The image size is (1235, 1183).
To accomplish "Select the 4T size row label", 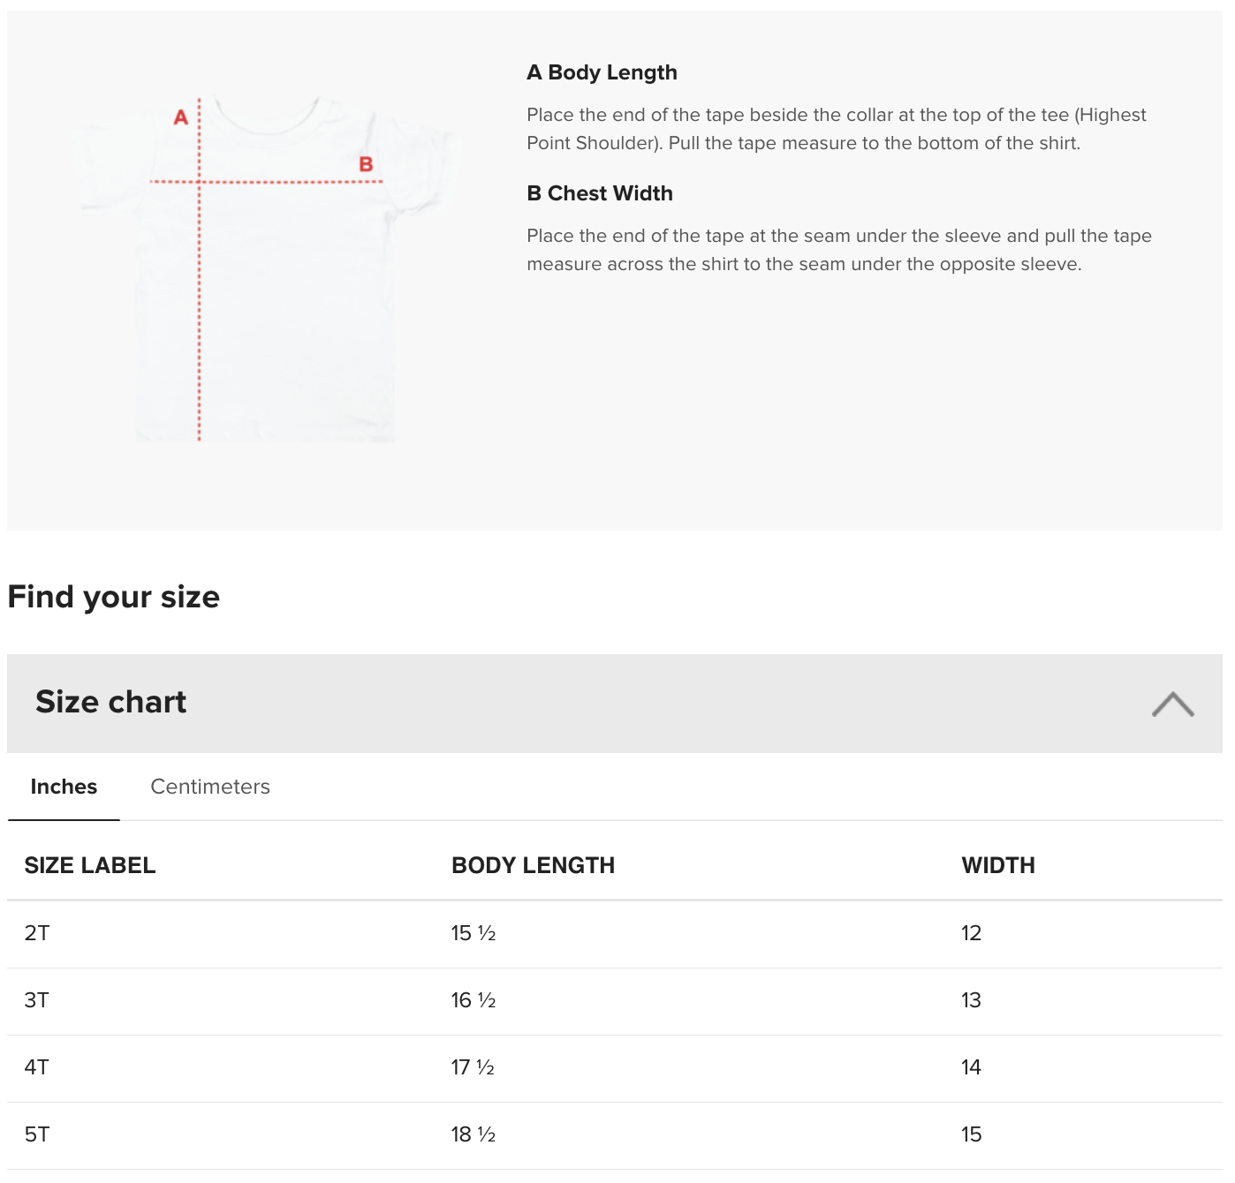I will tap(37, 1067).
